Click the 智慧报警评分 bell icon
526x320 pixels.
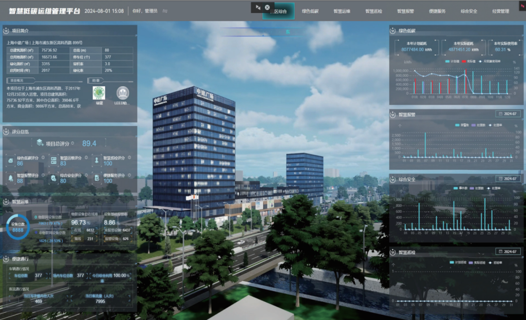tap(11, 178)
